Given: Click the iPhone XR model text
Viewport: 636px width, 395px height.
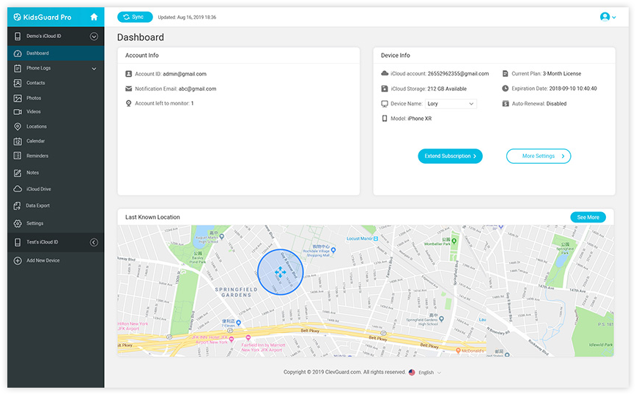Looking at the screenshot, I should click(419, 118).
